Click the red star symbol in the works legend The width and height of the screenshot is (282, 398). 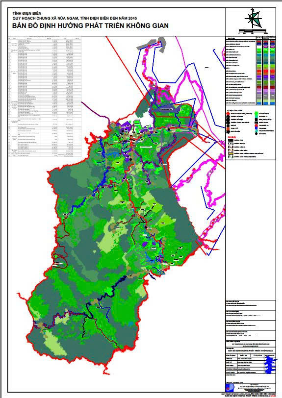[x=228, y=113]
